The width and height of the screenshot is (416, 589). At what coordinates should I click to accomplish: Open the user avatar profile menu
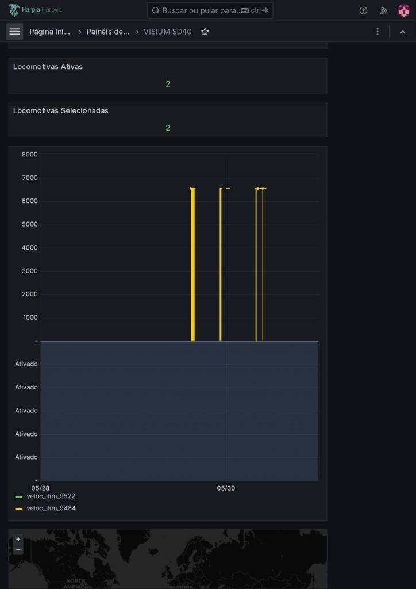[x=403, y=10]
